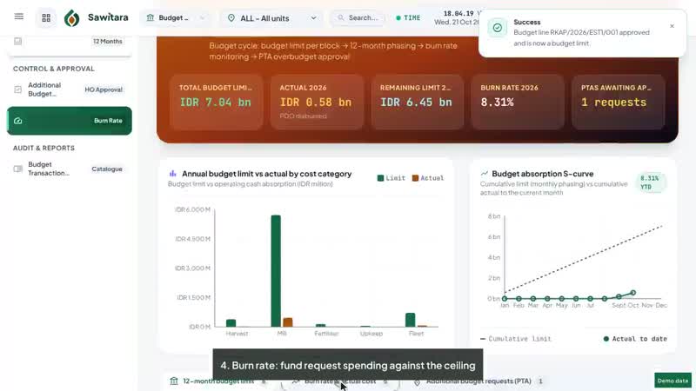
Task: Click the Actual 2026 card
Action: pyautogui.click(x=317, y=102)
